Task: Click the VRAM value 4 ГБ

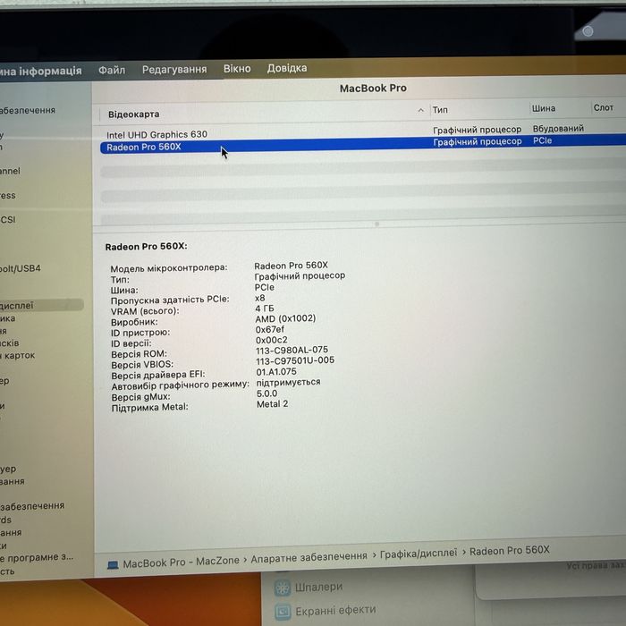Action: (x=265, y=309)
